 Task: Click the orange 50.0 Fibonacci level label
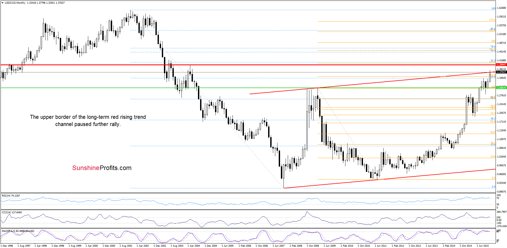pyautogui.click(x=493, y=132)
